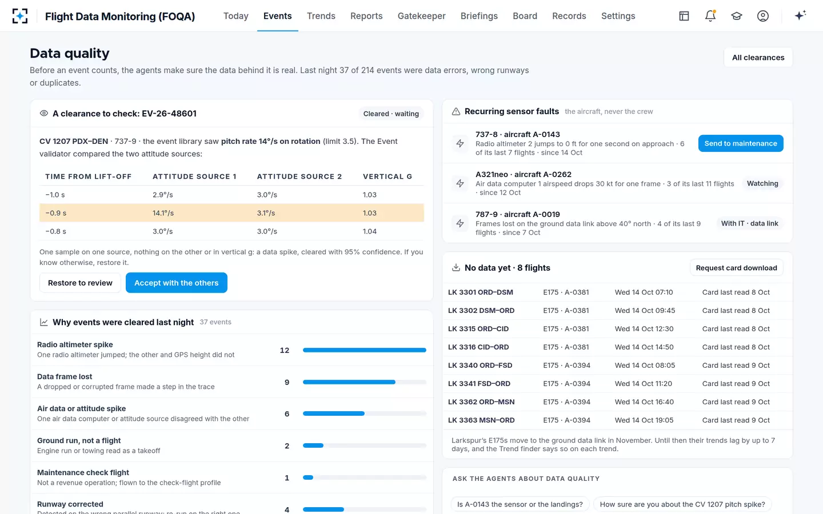Select the Events tab
The image size is (823, 514).
pyautogui.click(x=278, y=16)
